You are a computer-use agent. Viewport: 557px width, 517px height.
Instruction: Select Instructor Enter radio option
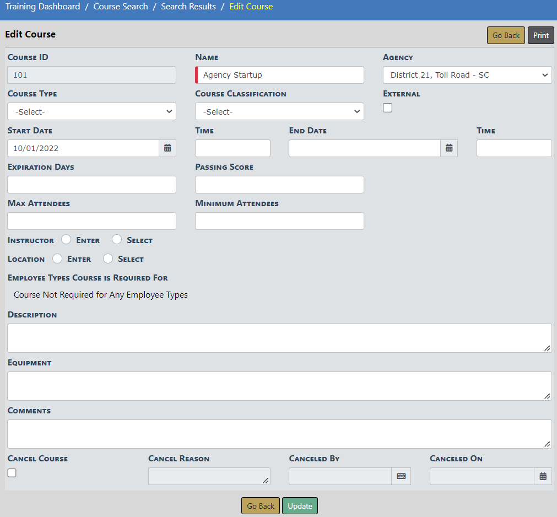[66, 239]
